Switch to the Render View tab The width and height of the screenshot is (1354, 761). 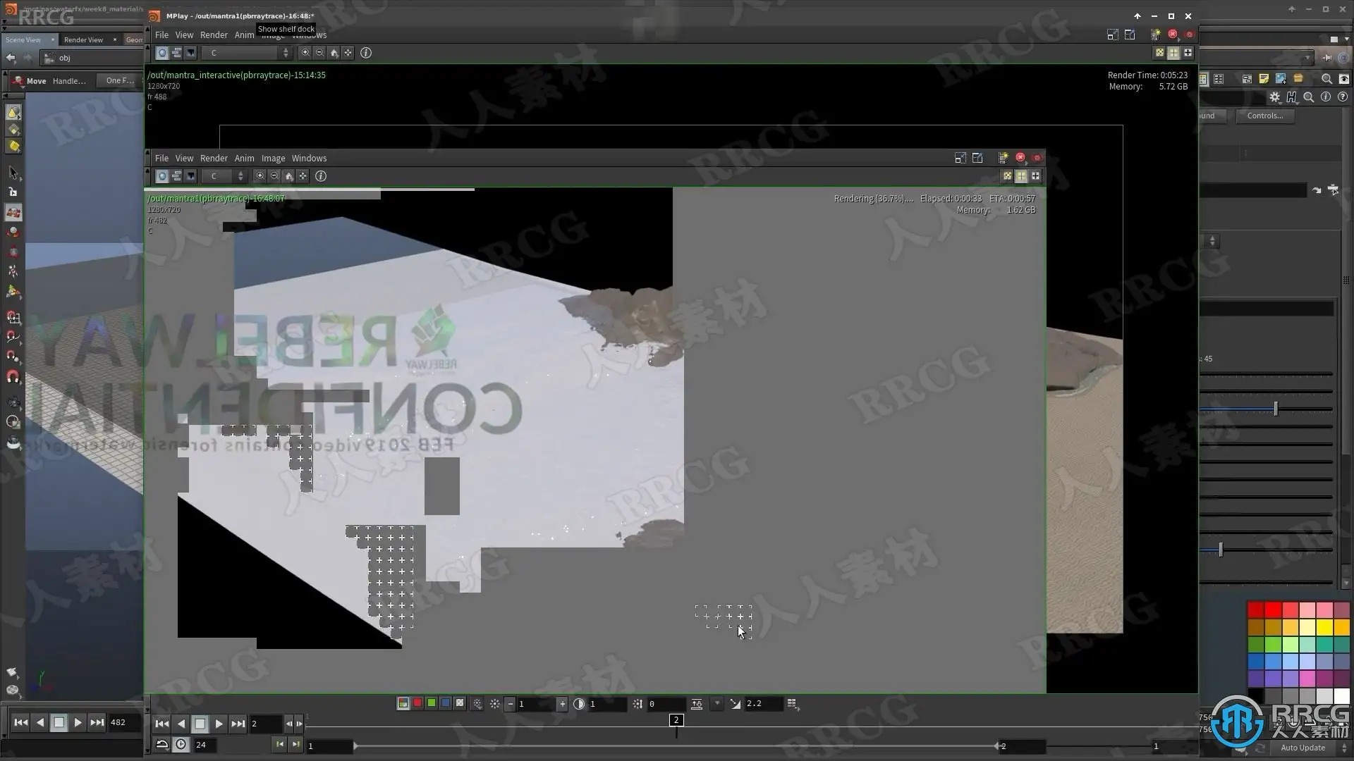click(83, 39)
